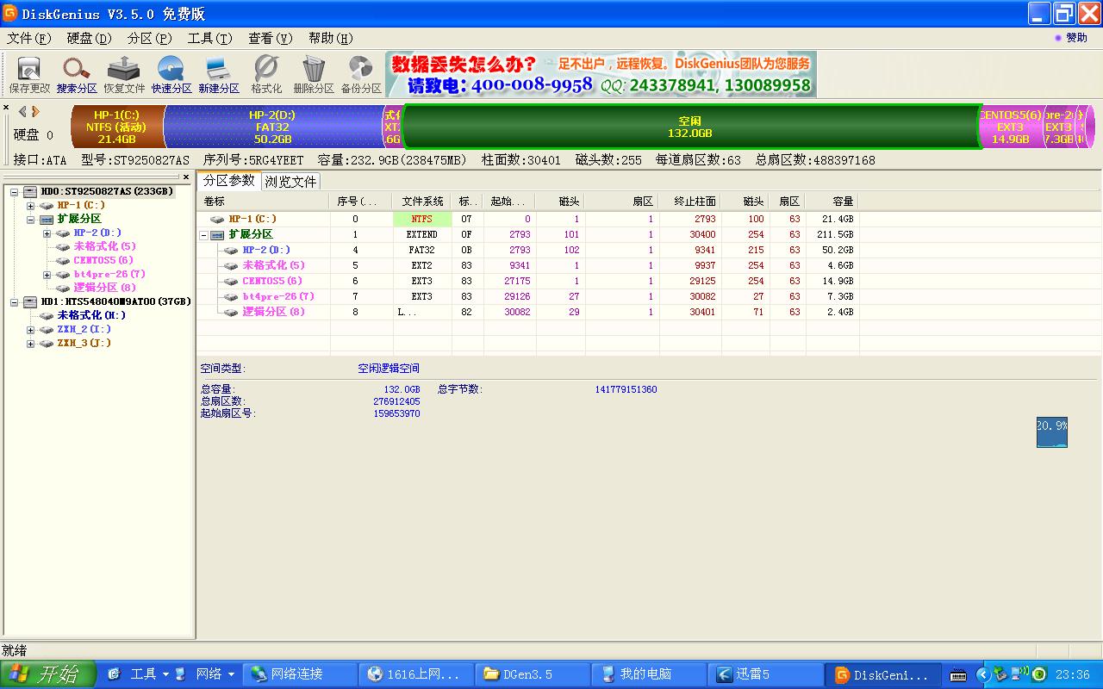Go to next disk with right arrow
Viewport: 1103px width, 689px height.
click(x=35, y=111)
